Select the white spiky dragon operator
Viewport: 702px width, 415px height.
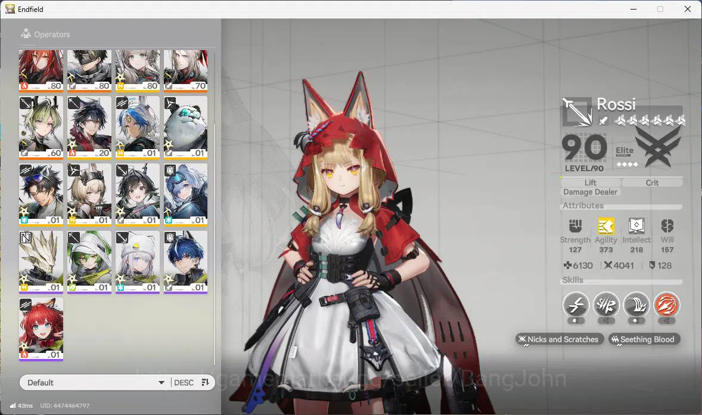pyautogui.click(x=41, y=262)
